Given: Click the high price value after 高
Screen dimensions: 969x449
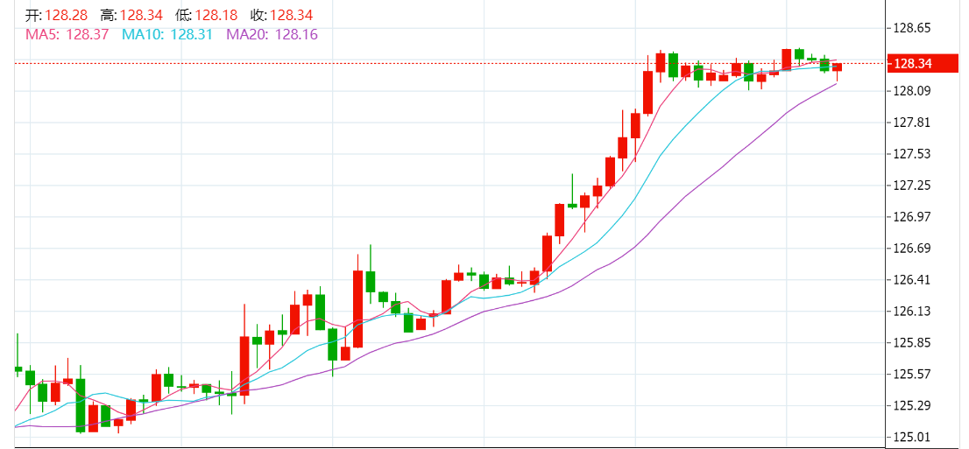Looking at the screenshot, I should coord(140,15).
